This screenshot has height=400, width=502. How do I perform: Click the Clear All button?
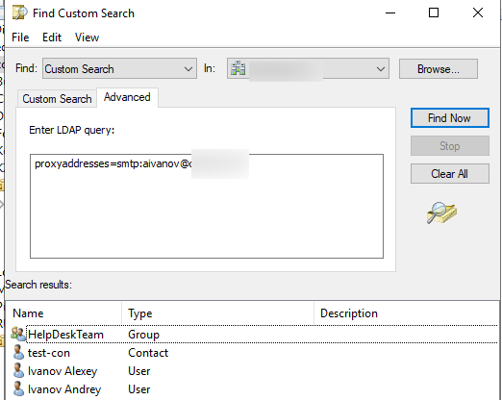point(449,174)
